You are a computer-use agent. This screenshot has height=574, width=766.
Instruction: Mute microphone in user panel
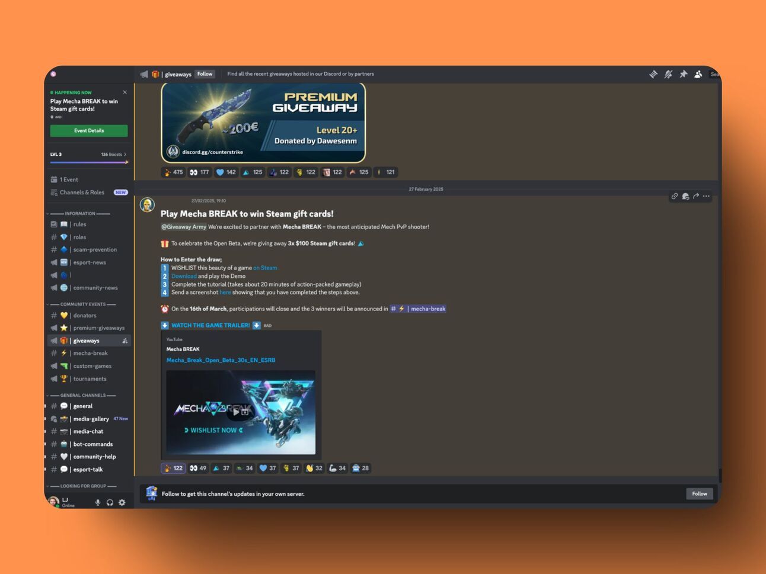click(x=98, y=502)
